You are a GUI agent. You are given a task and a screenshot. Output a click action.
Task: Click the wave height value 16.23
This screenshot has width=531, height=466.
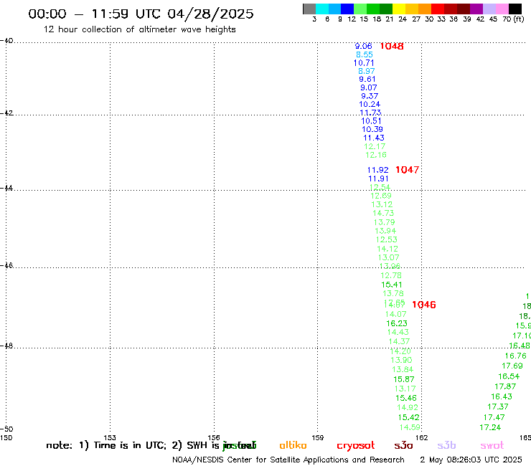coord(397,323)
